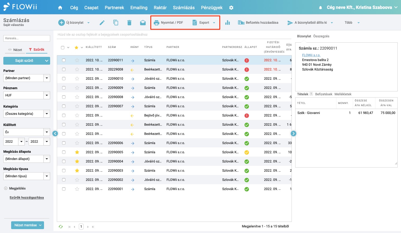Click the trash delete icon
The image size is (401, 233).
[x=129, y=23]
